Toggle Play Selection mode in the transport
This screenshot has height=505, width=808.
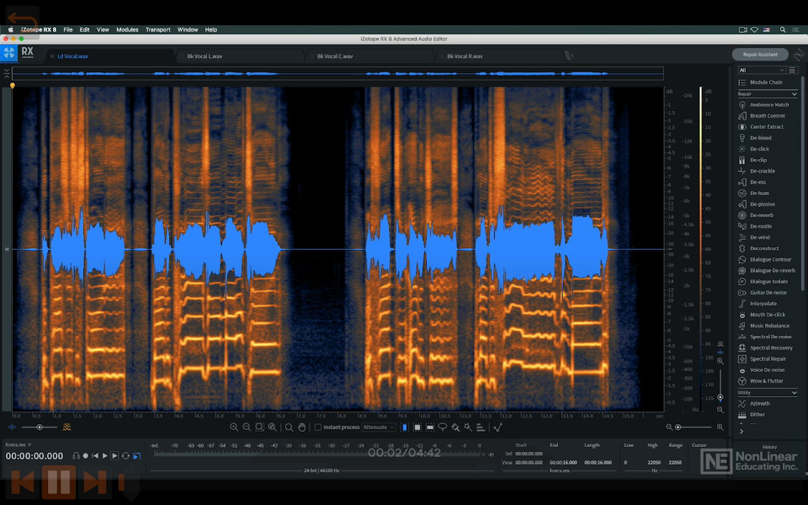click(x=115, y=456)
